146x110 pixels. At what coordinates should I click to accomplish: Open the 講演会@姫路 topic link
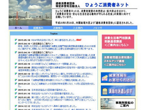coord(57,69)
